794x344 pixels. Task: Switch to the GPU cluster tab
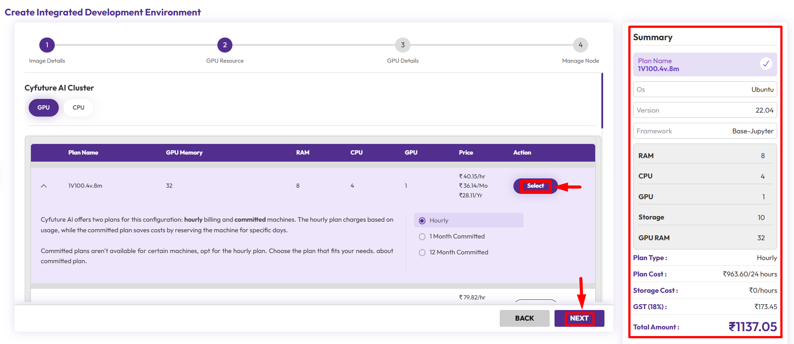click(43, 108)
